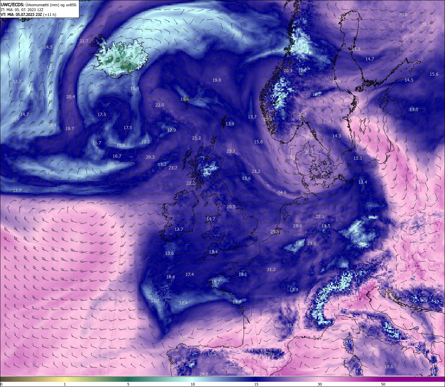Click the map value 23.3
Viewport: 445px width, 387px height.
click(x=356, y=49)
